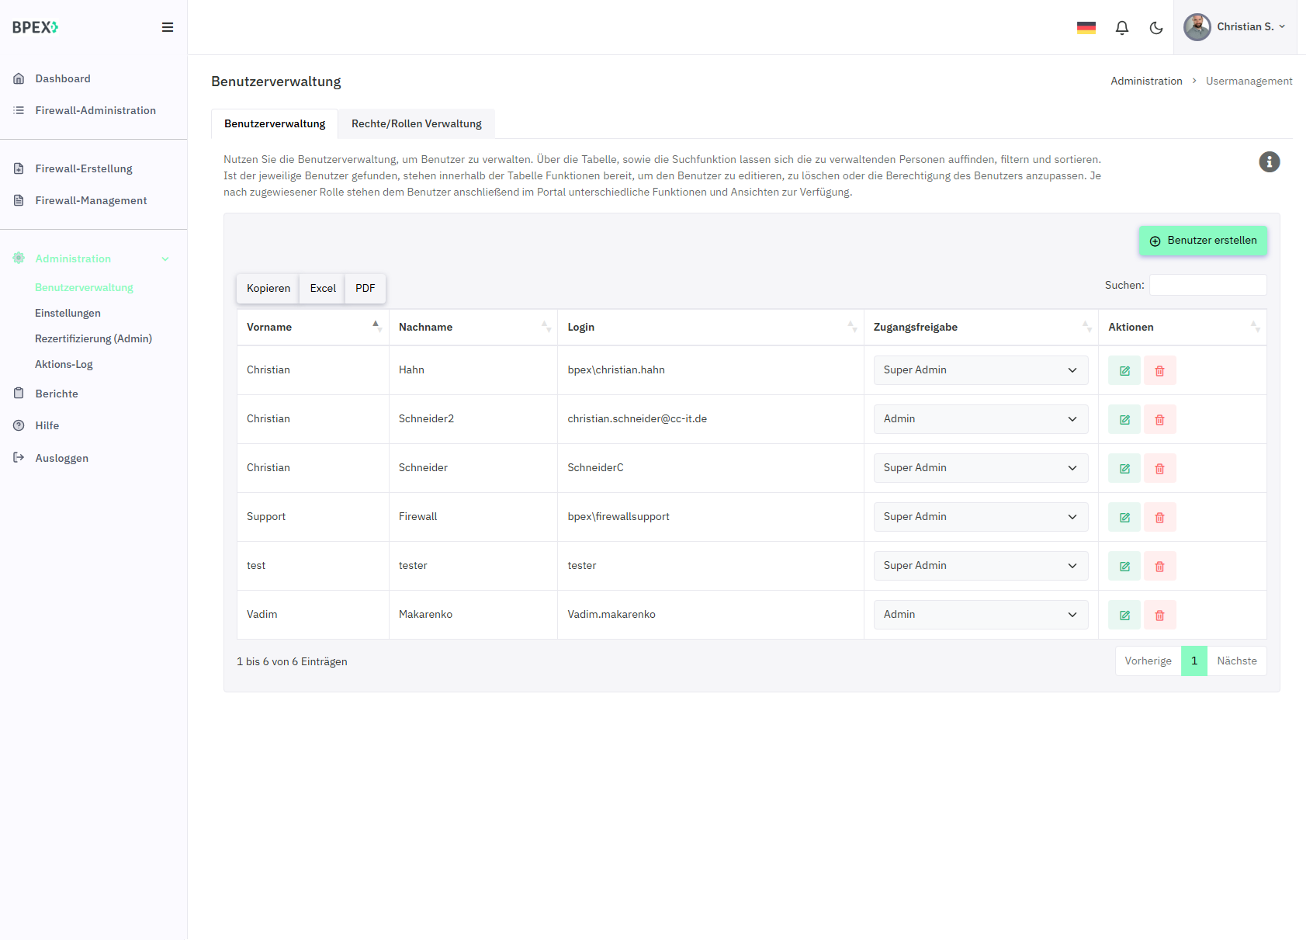
Task: Focus the Suchen search field
Action: click(x=1207, y=286)
